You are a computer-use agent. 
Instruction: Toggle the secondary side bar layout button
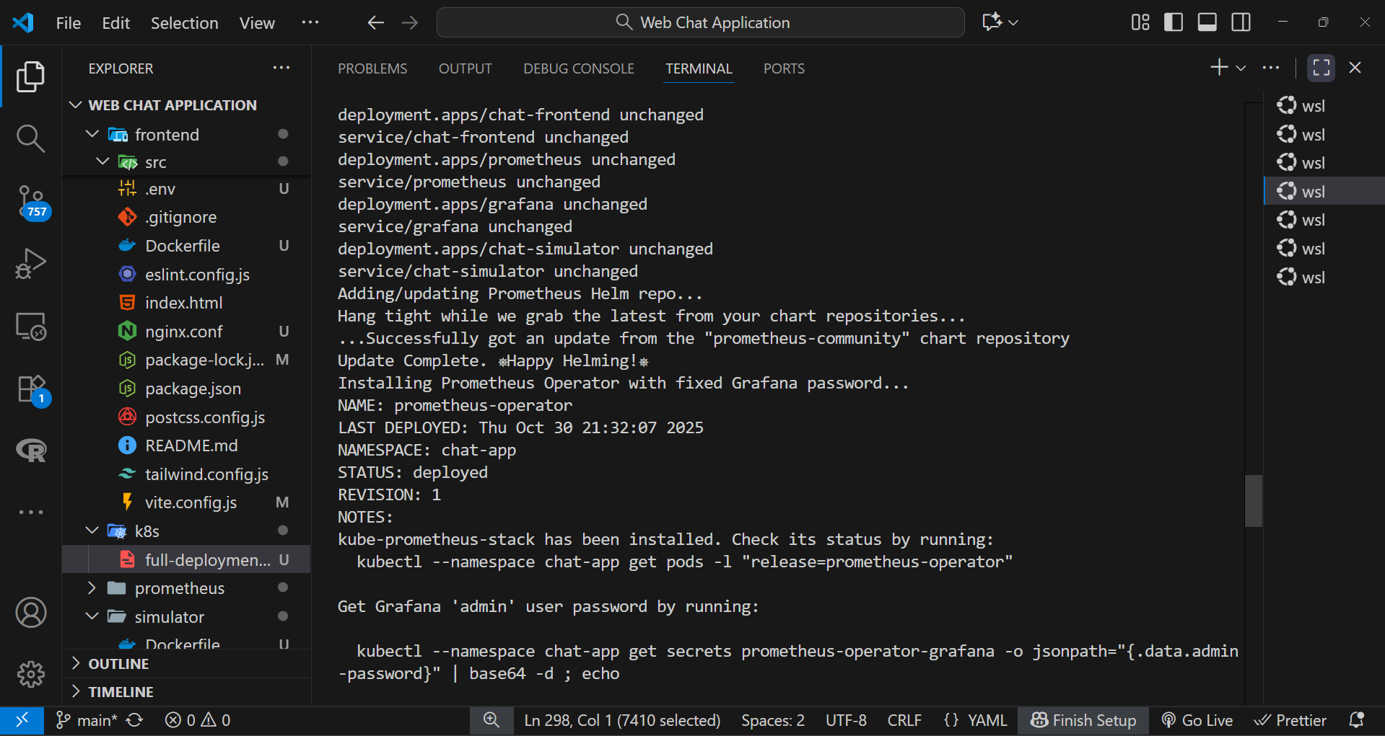coord(1241,22)
